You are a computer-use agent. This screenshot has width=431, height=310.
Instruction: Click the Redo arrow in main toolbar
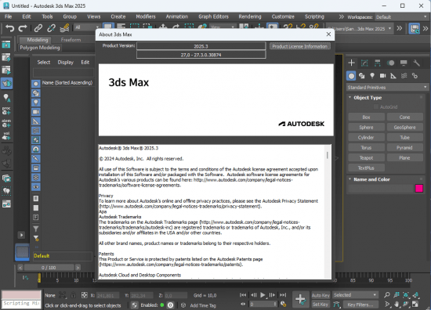click(x=22, y=28)
